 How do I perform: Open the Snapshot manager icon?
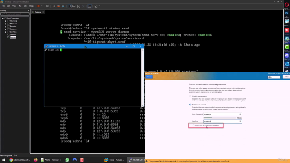coord(63,6)
